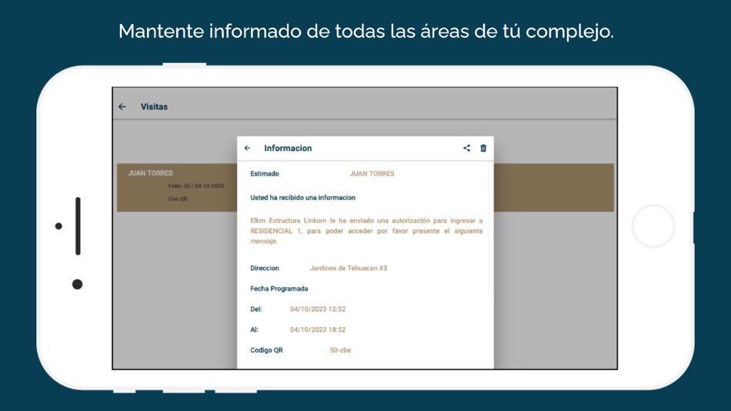The image size is (731, 411).
Task: Click the QR code value '50-cbe'
Action: [x=340, y=350]
